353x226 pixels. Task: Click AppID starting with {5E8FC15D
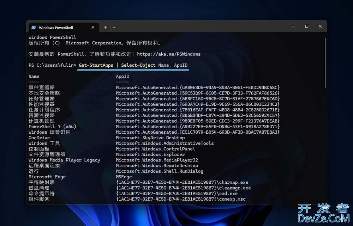(198, 99)
